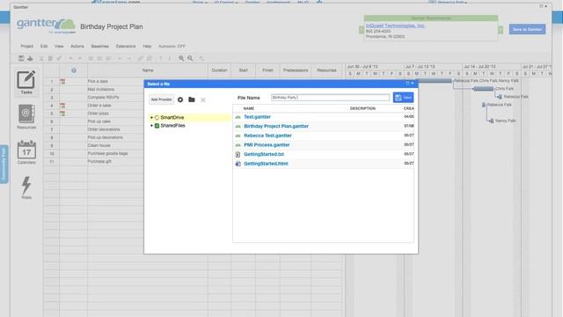Click the File Name input field
Screen dimensions: 563x317
click(x=331, y=98)
